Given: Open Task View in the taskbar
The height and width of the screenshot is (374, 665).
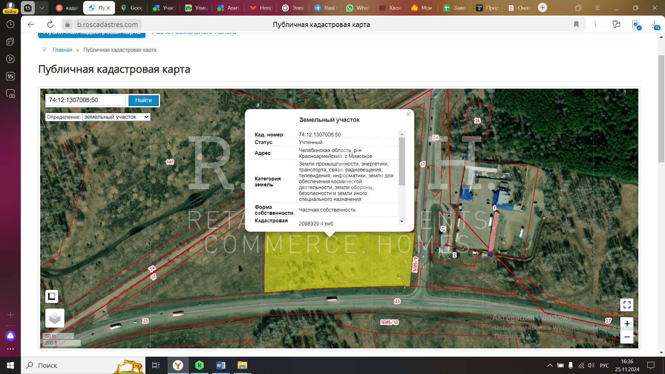Looking at the screenshot, I should (156, 365).
